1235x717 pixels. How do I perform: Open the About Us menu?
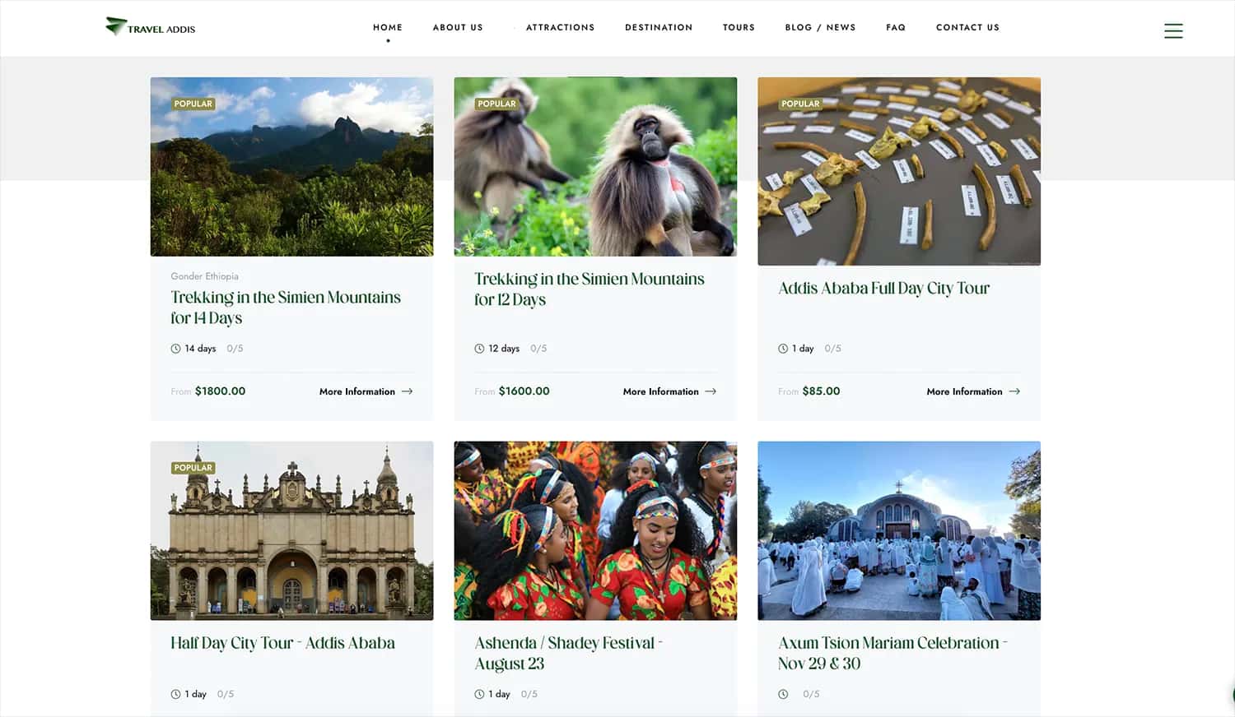[458, 27]
